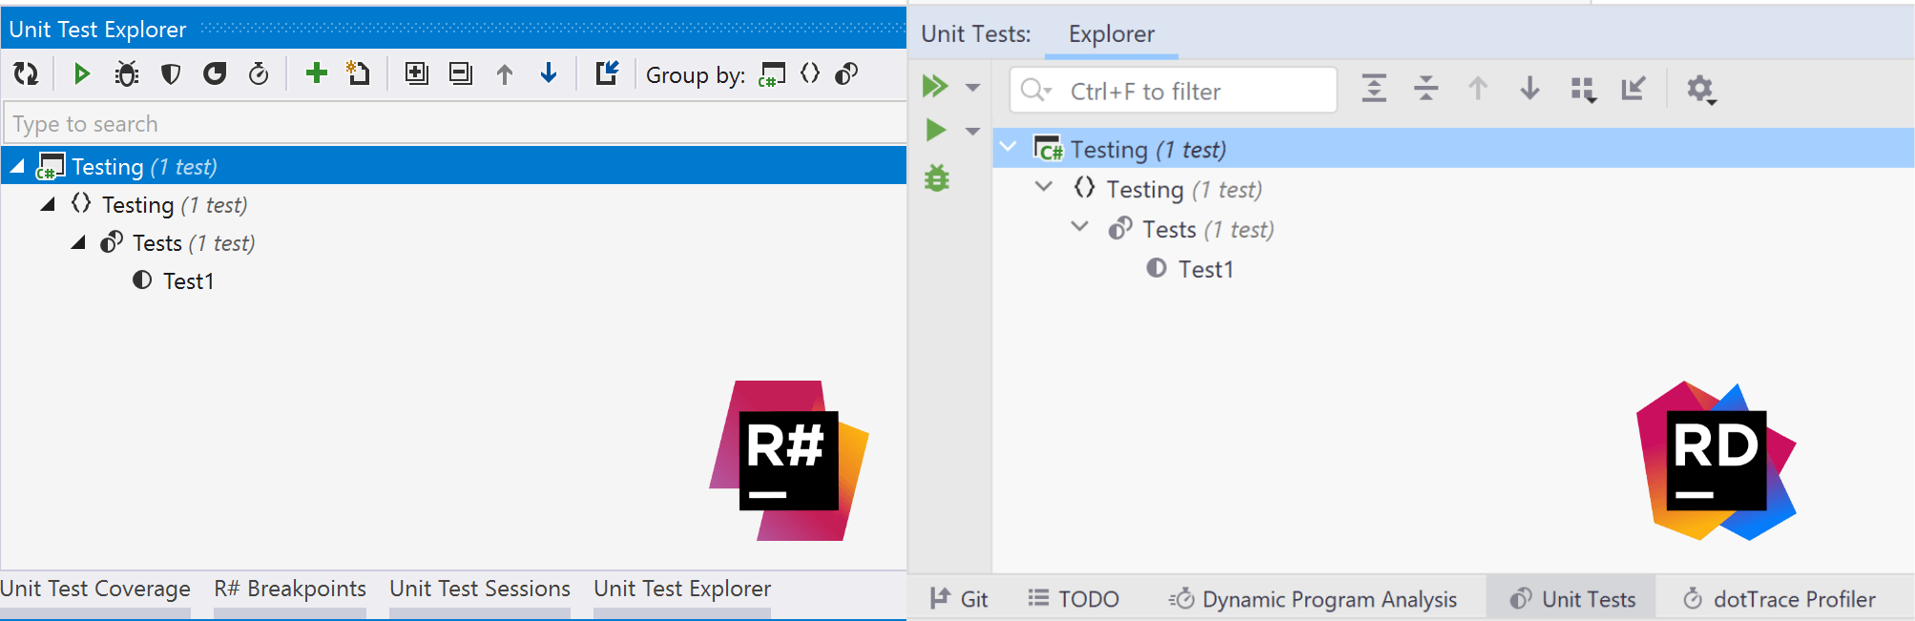Toggle group by project icon after Group by label
Screen dimensions: 1915x621
pos(771,74)
